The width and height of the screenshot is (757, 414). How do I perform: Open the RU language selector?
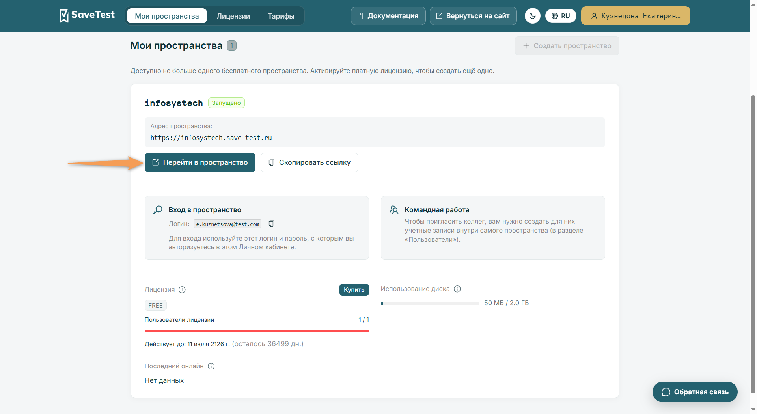[561, 16]
